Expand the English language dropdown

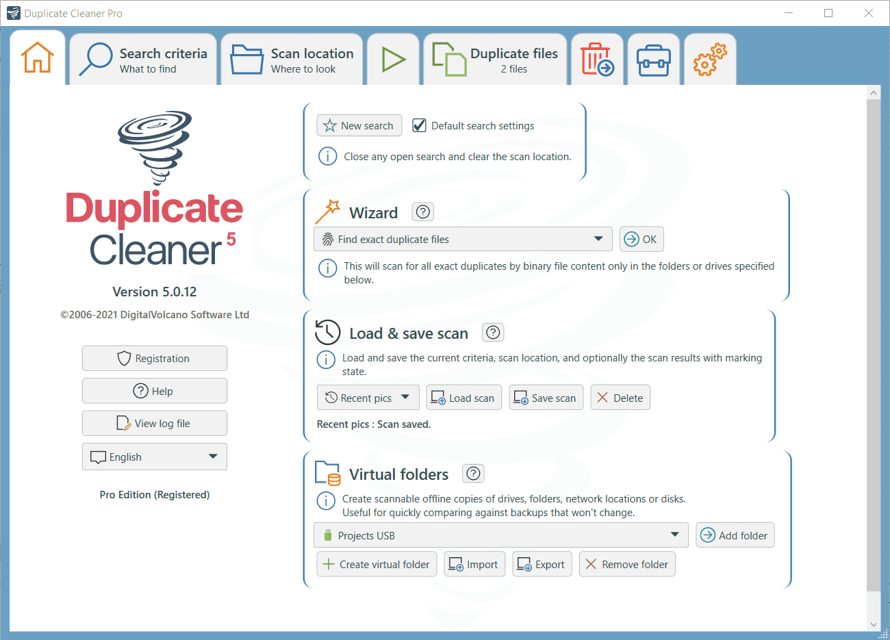[x=155, y=457]
